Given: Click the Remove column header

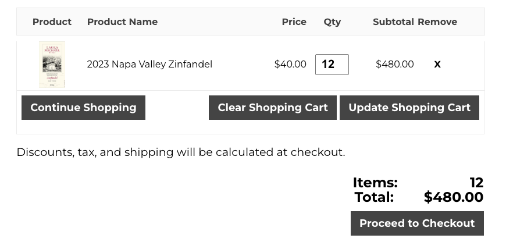Looking at the screenshot, I should click(x=437, y=22).
